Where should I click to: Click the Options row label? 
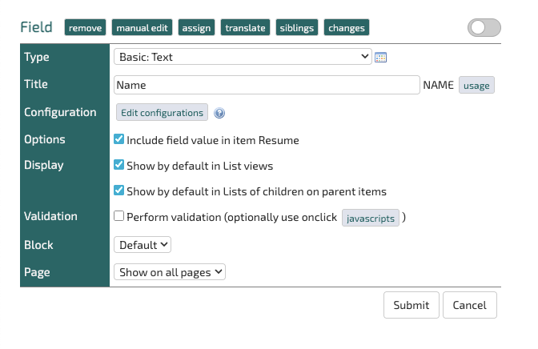(45, 139)
